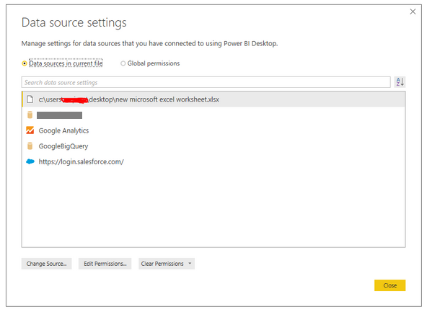Screen dimensions: 432x312
Task: Click the Change Source button
Action: click(x=47, y=264)
